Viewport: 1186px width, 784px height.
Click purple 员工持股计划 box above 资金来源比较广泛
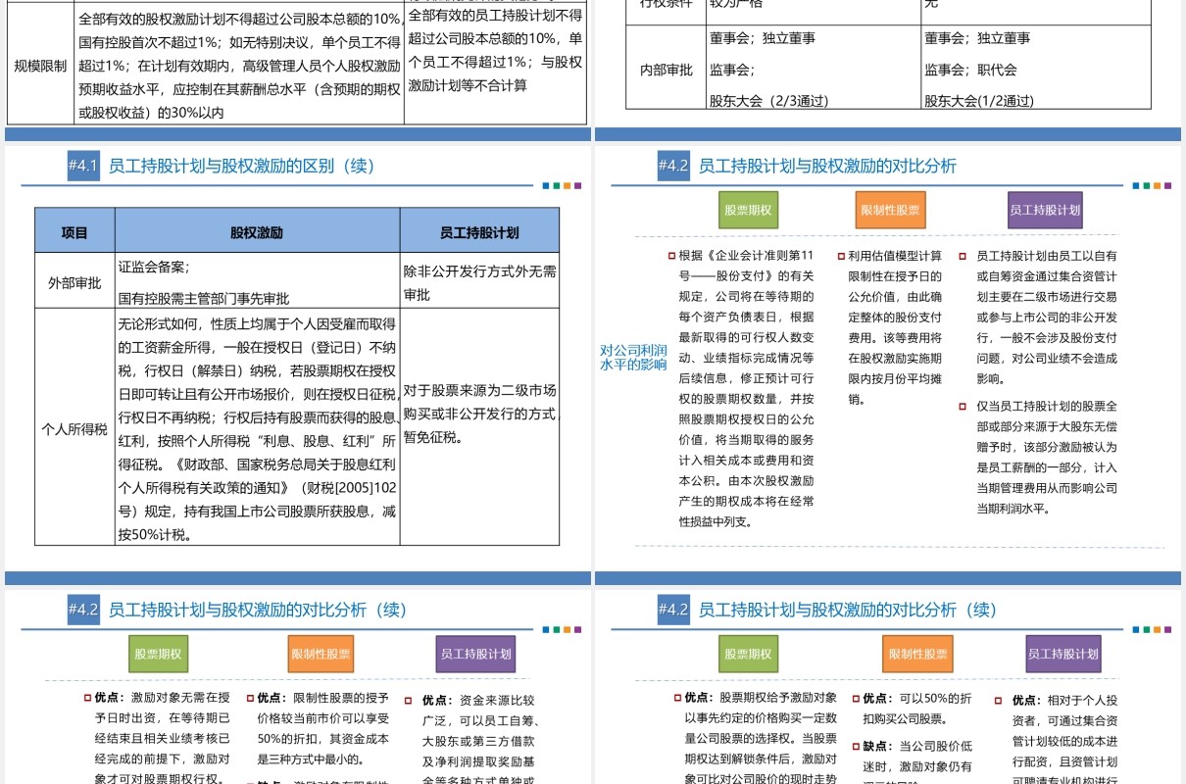coord(475,654)
